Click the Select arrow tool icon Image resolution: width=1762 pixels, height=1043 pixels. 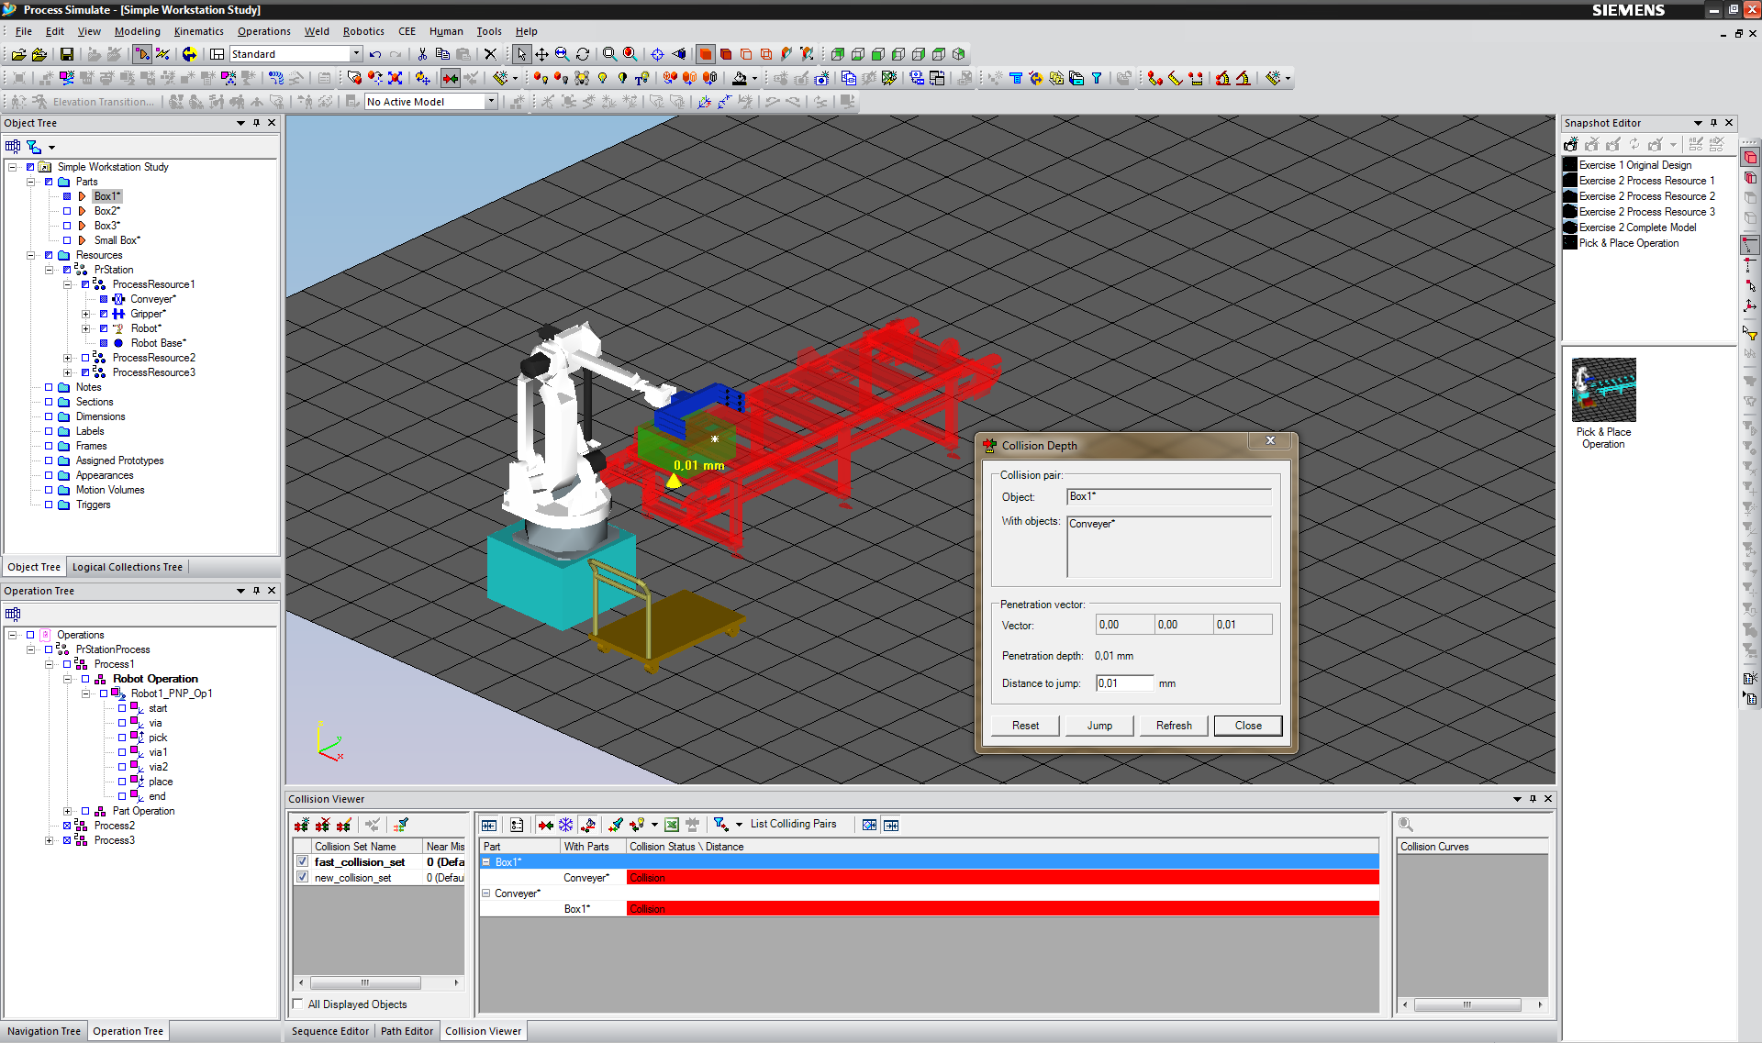pos(521,54)
